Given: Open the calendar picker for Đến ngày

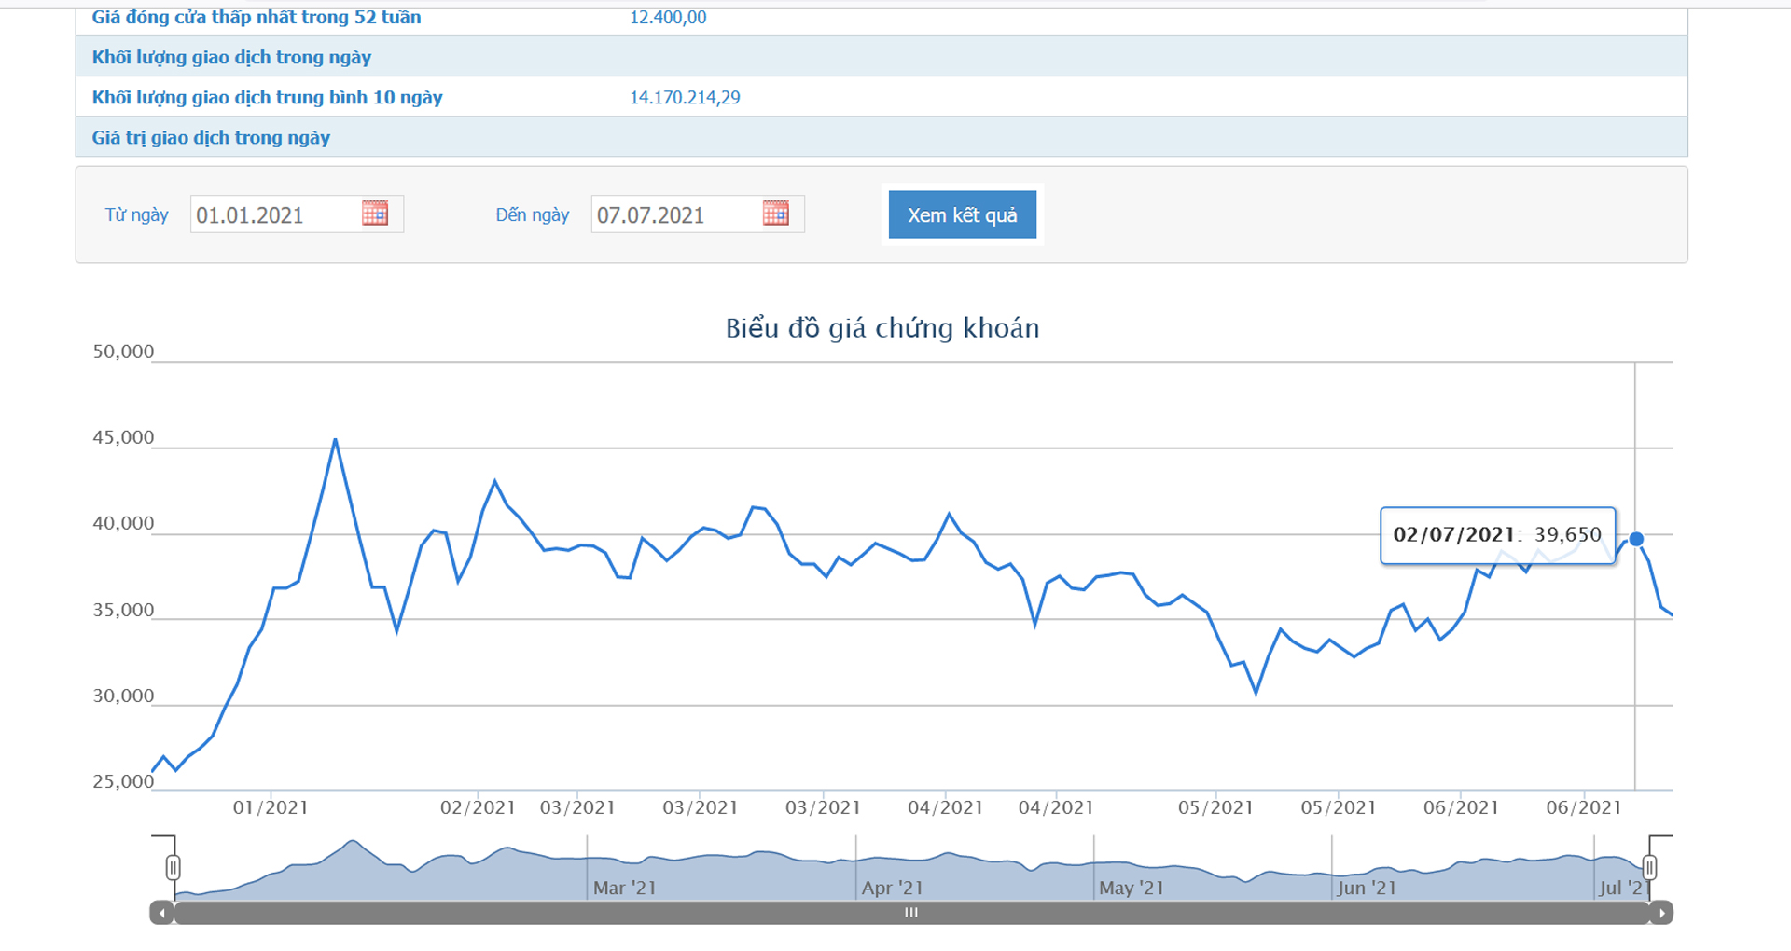Looking at the screenshot, I should [x=775, y=214].
